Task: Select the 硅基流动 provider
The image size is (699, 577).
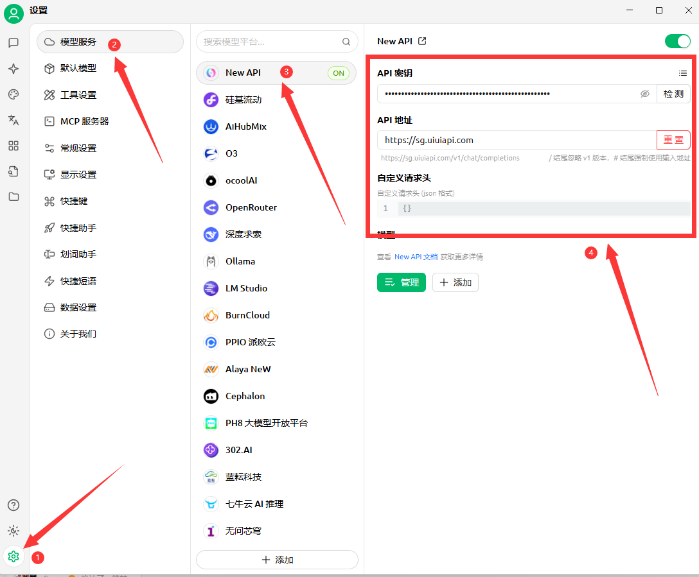Action: [x=276, y=99]
